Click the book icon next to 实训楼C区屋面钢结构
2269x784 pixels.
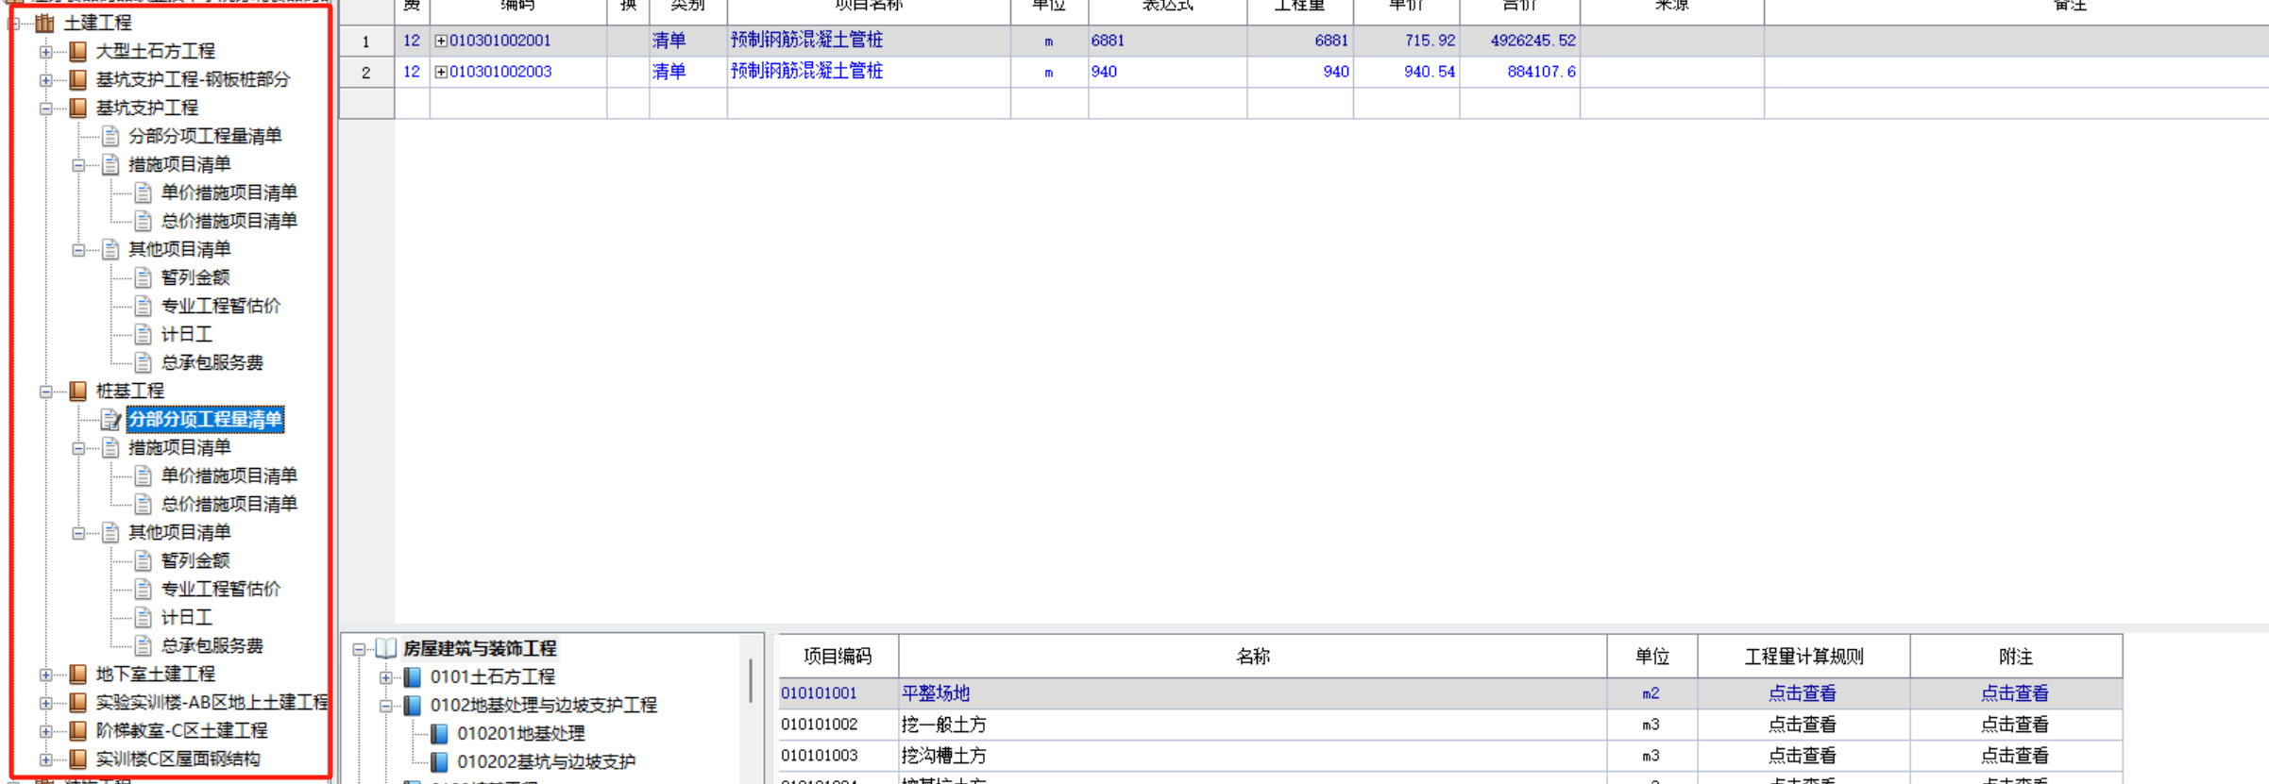tap(78, 759)
